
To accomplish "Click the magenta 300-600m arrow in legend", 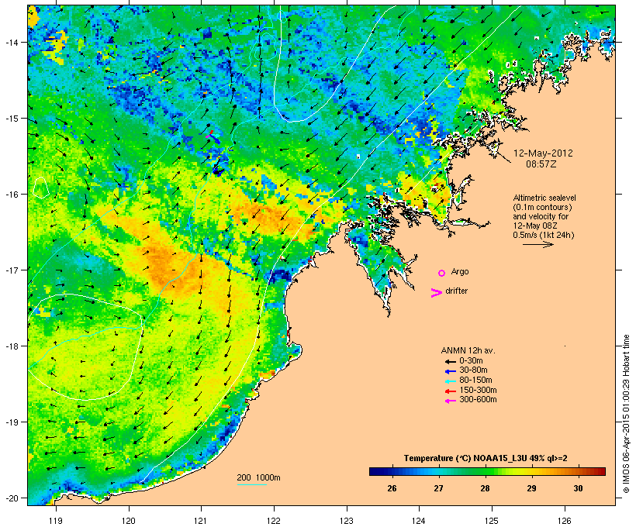I will (x=450, y=401).
